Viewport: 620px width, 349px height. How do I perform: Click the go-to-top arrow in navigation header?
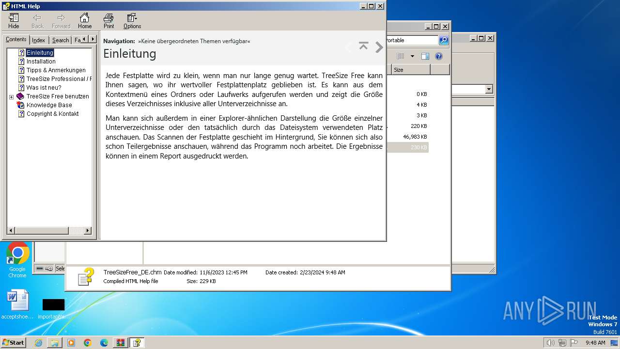[x=363, y=46]
